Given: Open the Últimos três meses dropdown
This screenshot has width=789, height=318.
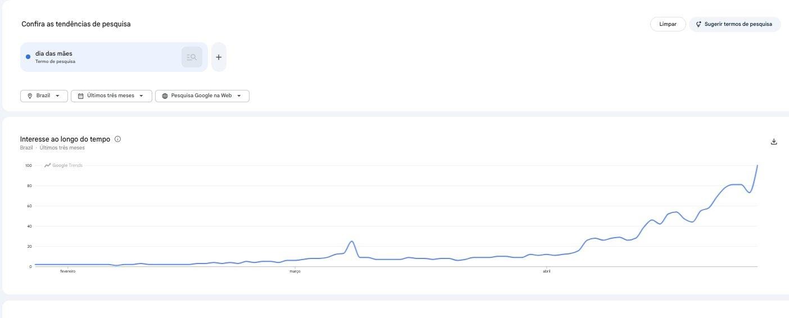Looking at the screenshot, I should (111, 96).
